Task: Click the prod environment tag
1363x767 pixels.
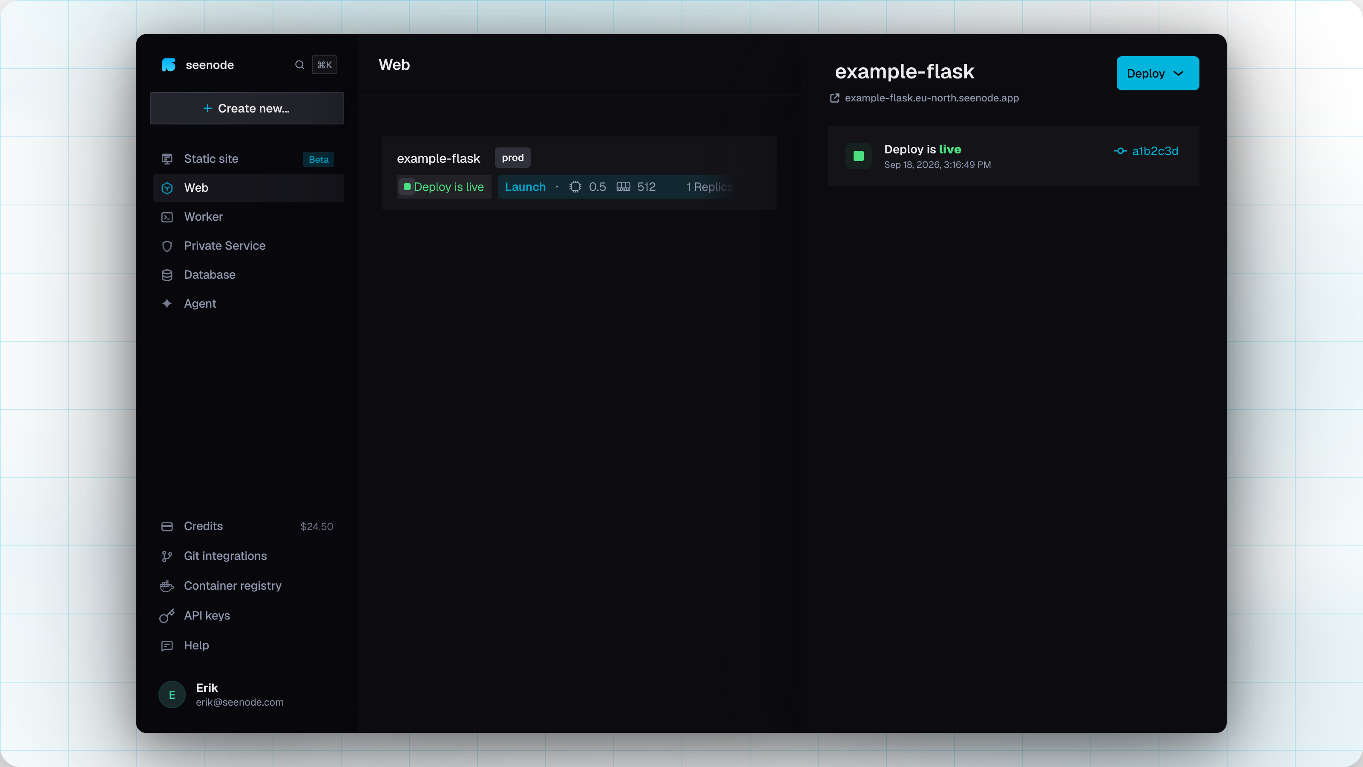Action: click(x=513, y=158)
